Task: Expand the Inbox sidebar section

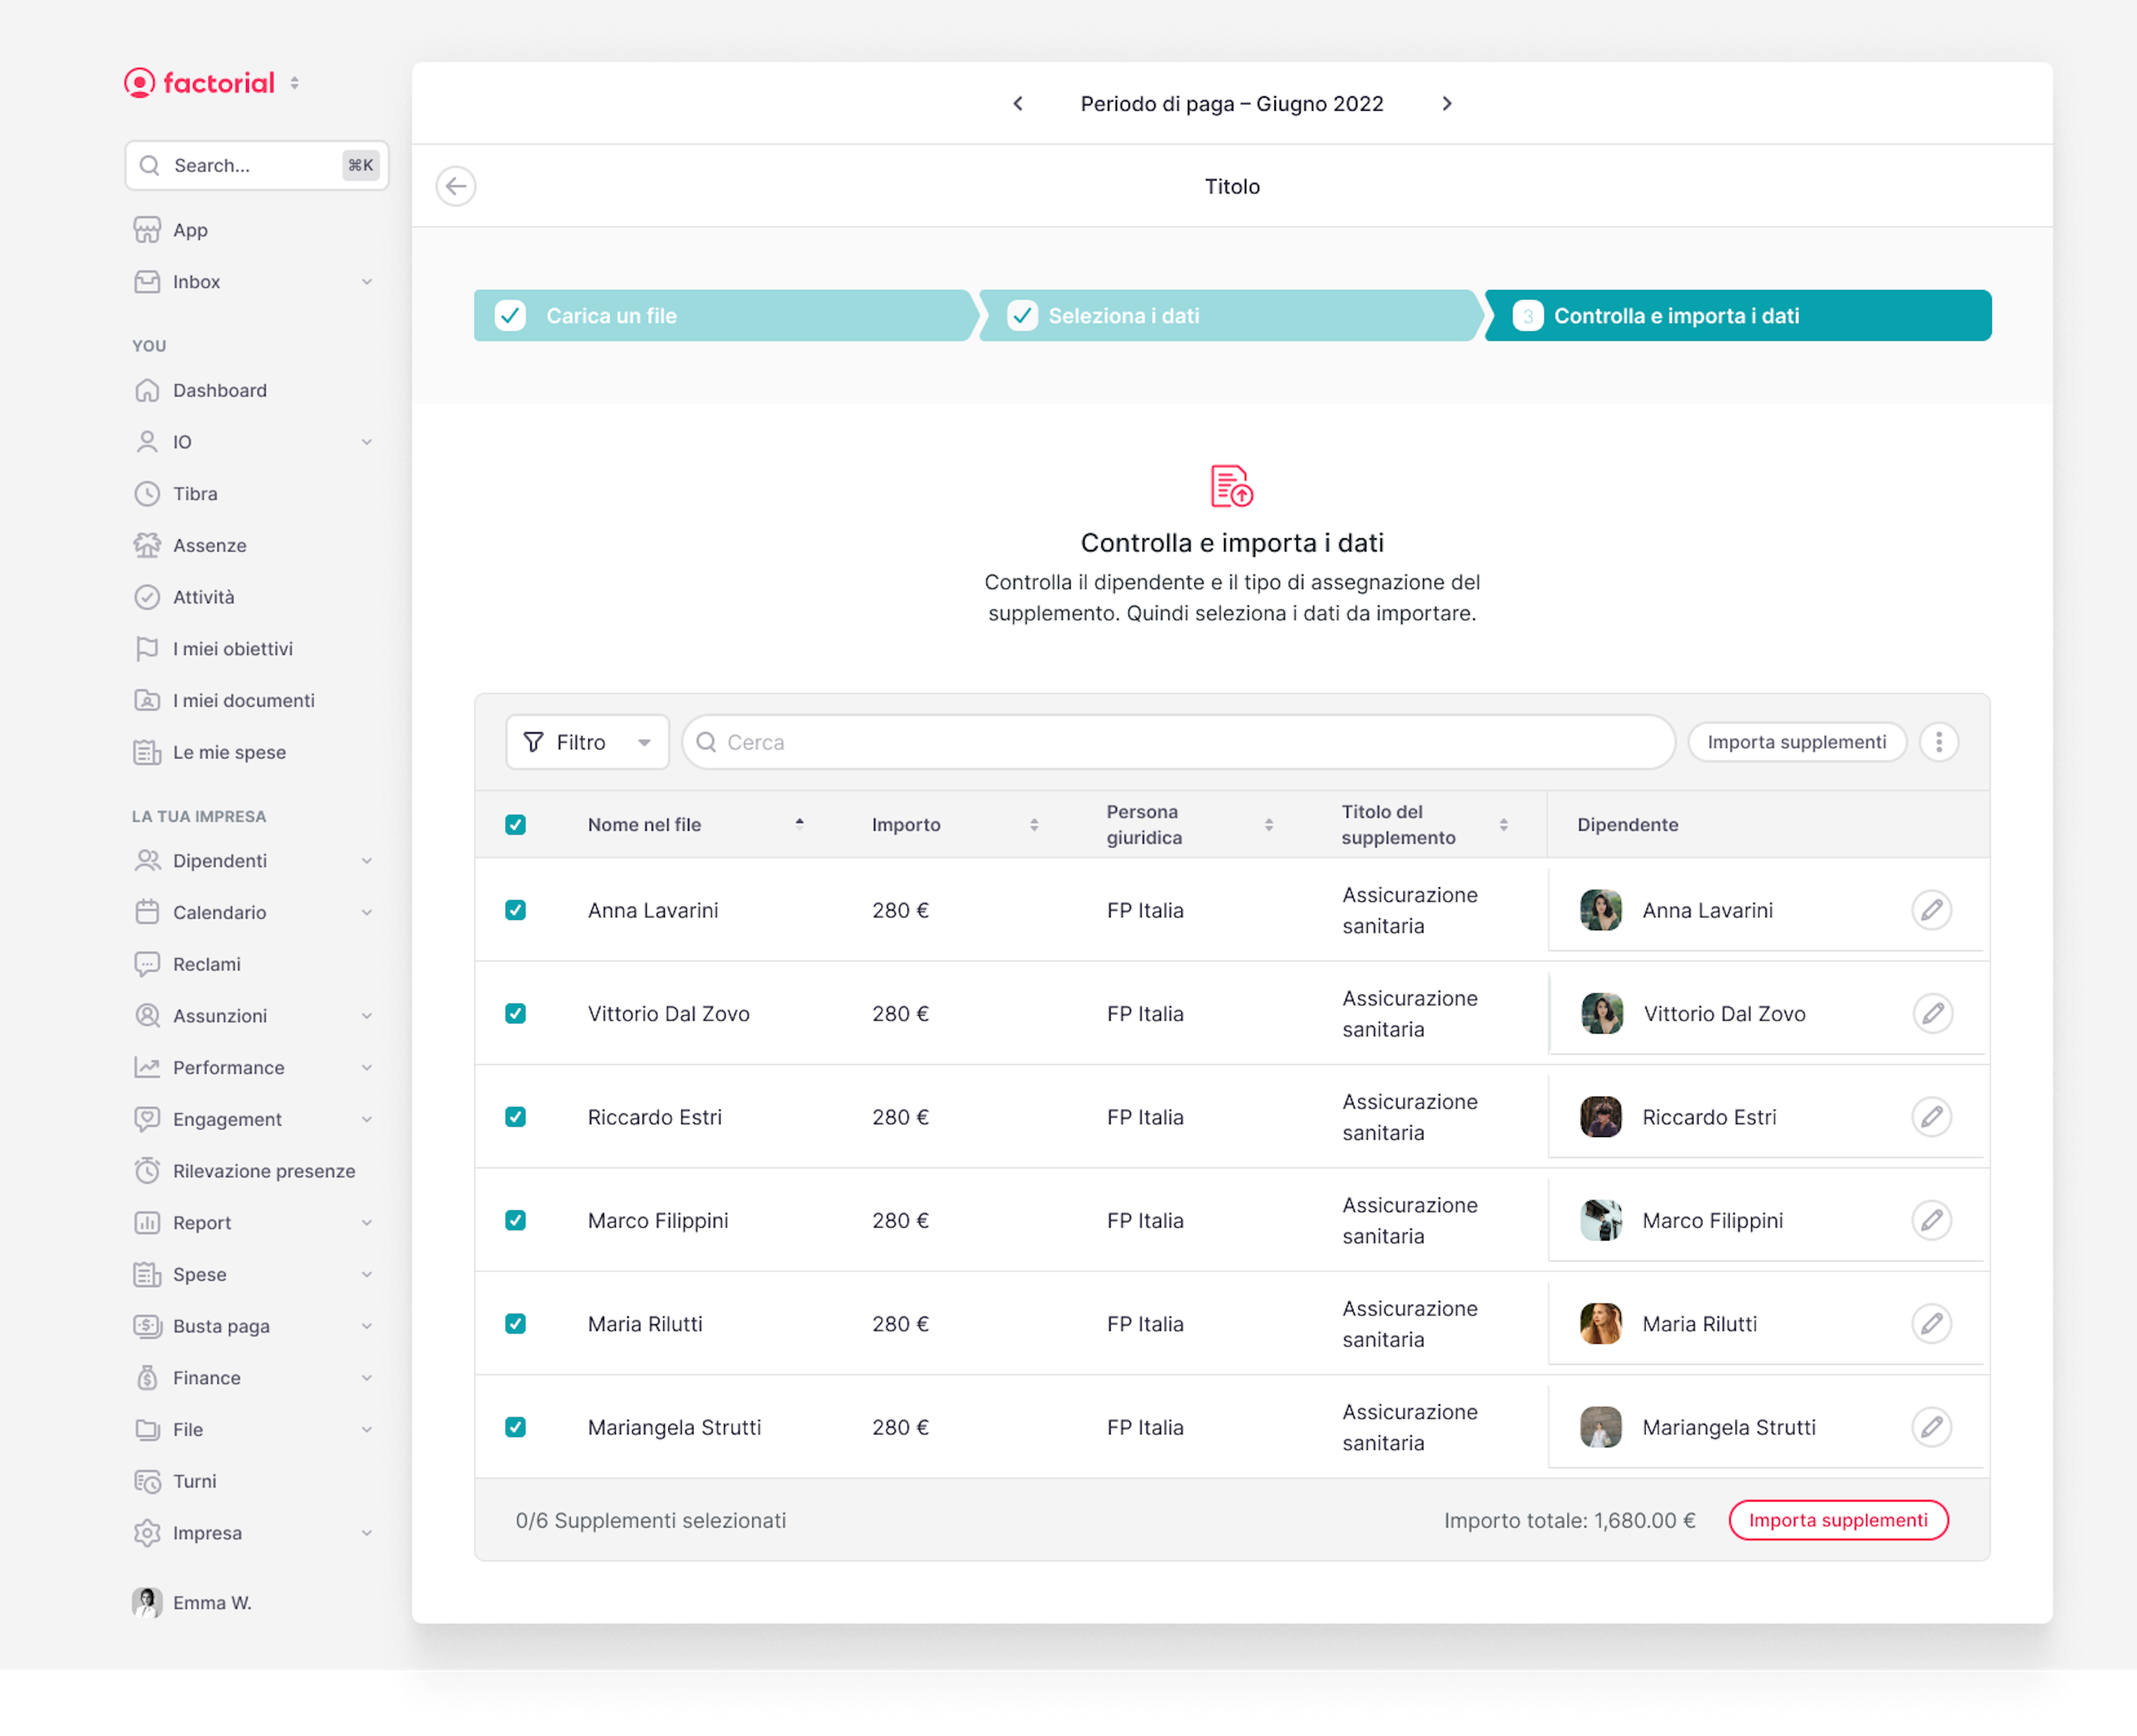Action: 367,282
